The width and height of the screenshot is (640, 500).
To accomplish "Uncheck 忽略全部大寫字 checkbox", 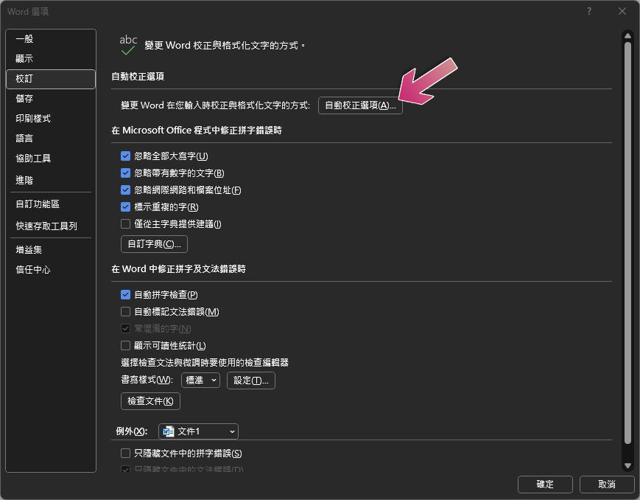I will point(126,156).
